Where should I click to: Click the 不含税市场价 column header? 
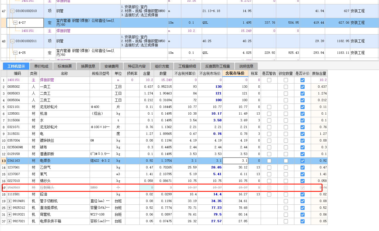point(210,73)
